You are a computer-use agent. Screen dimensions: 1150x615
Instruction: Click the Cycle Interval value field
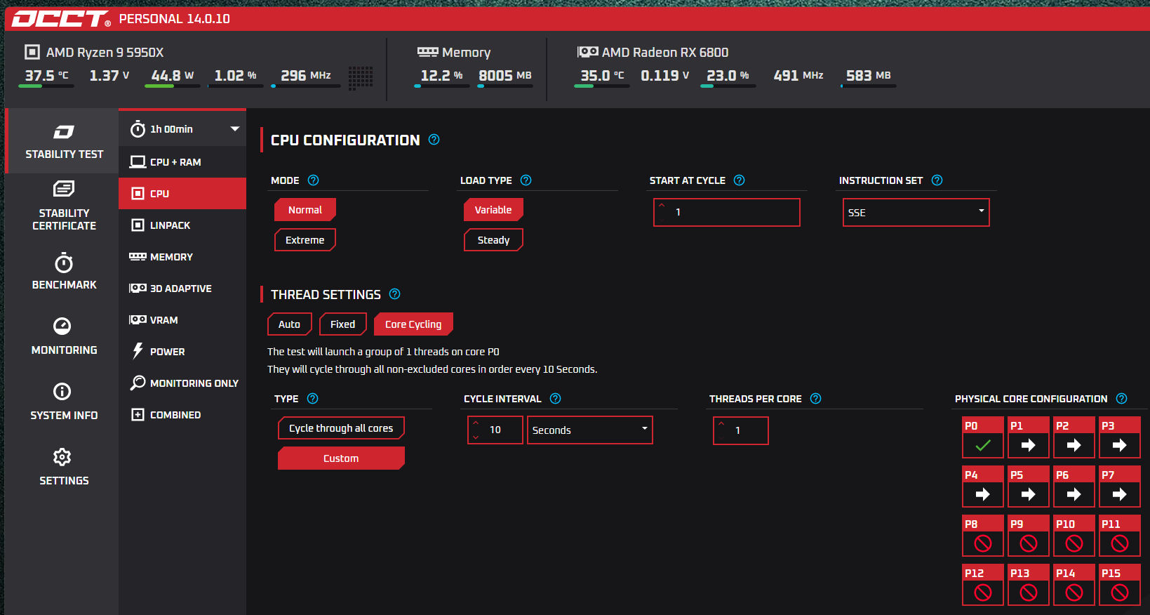point(495,430)
